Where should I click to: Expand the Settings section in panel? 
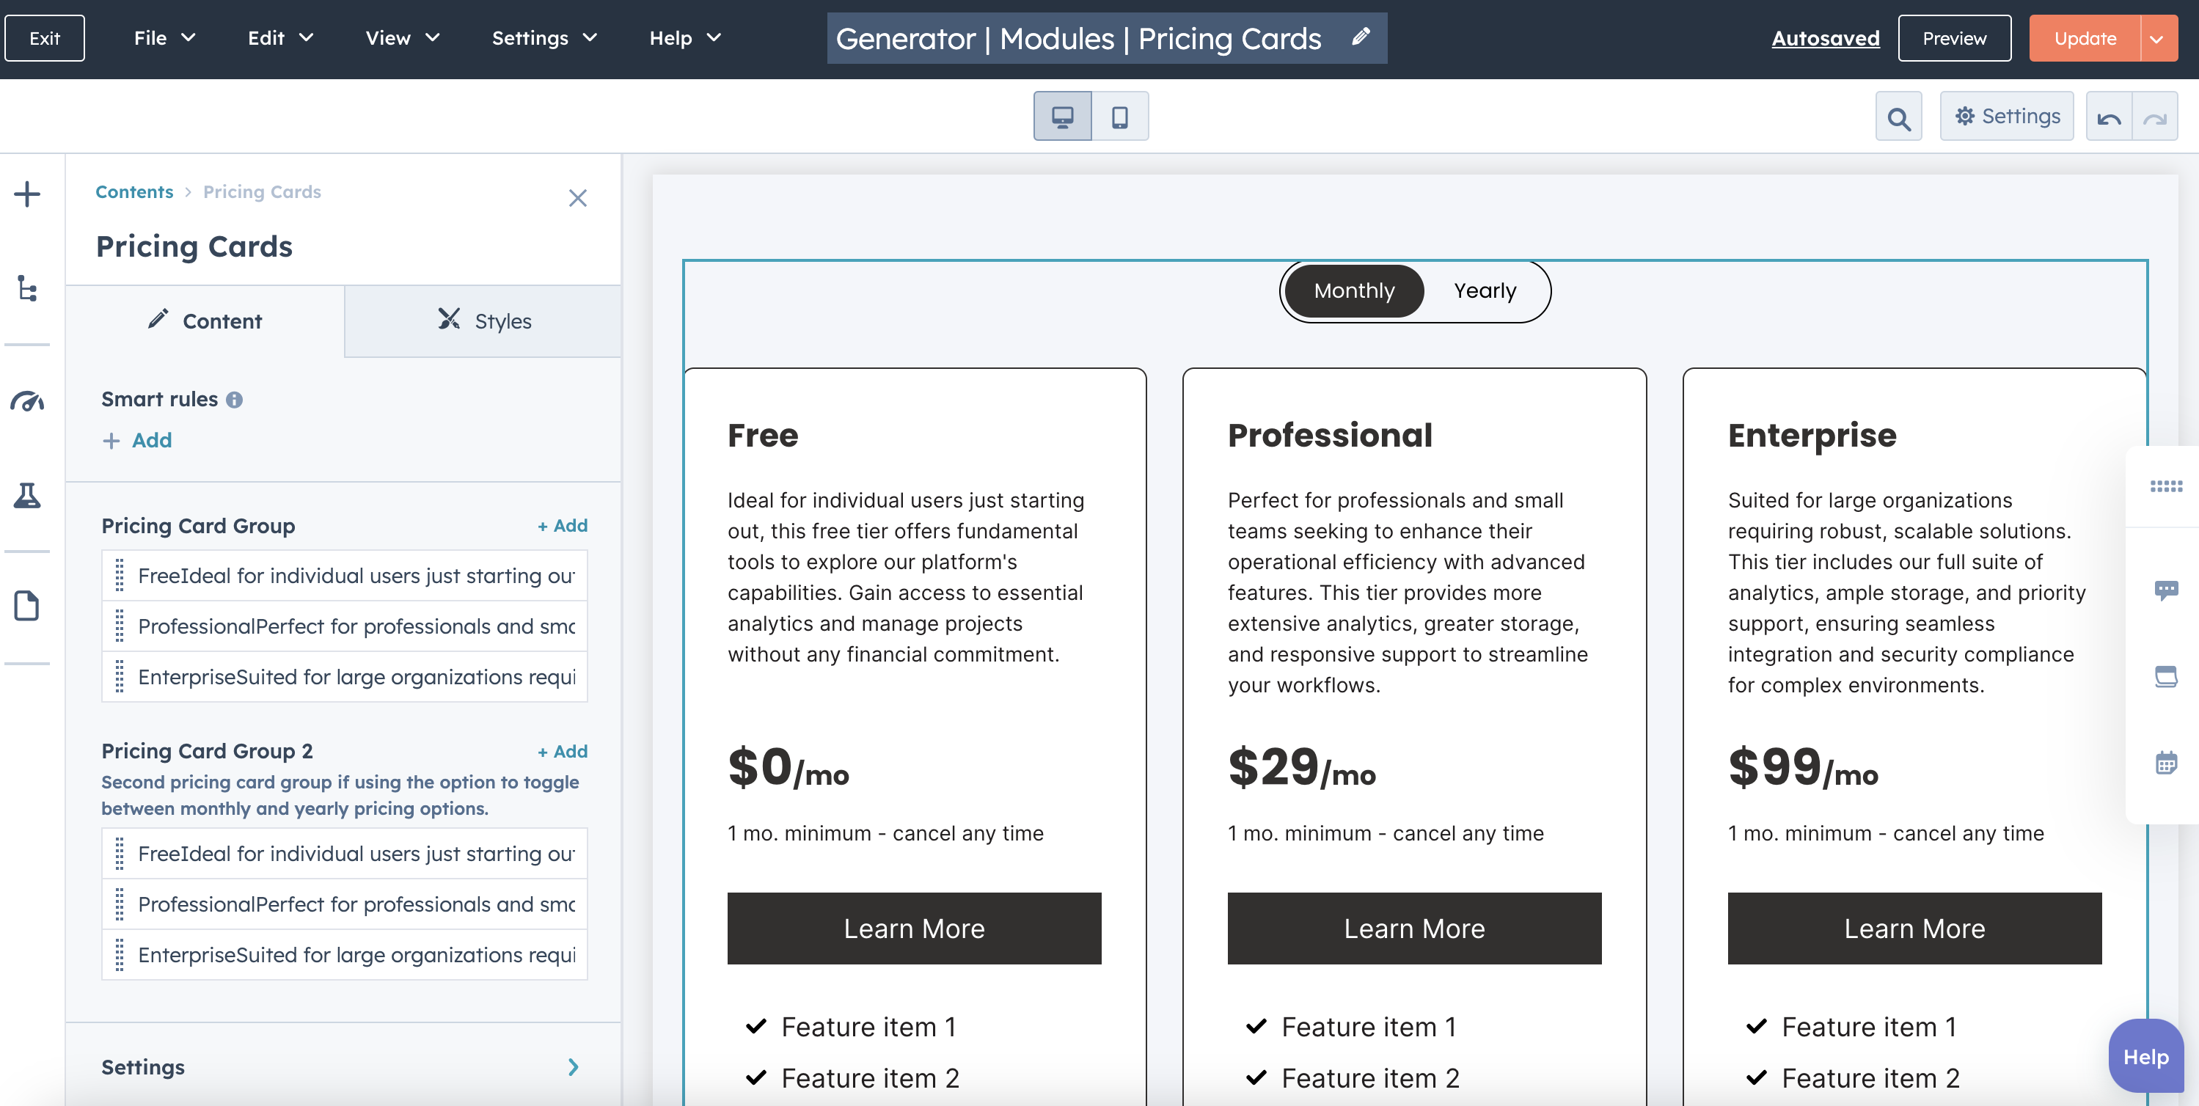click(x=343, y=1066)
